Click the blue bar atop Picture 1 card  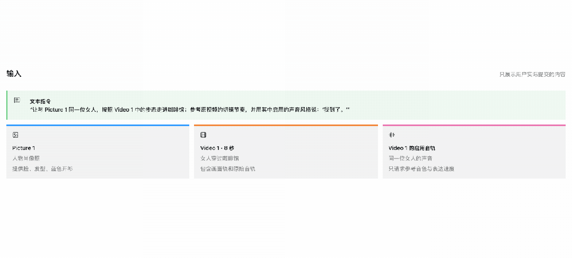98,125
